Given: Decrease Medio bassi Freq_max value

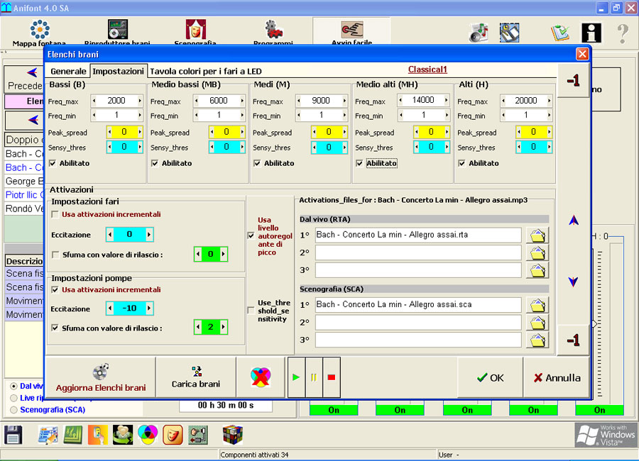Looking at the screenshot, I should tap(197, 101).
